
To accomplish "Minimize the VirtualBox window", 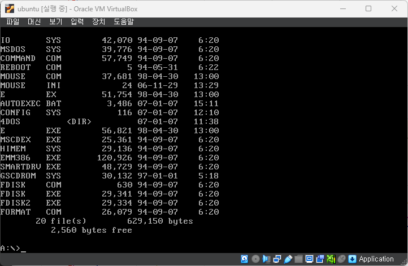I will [343, 8].
